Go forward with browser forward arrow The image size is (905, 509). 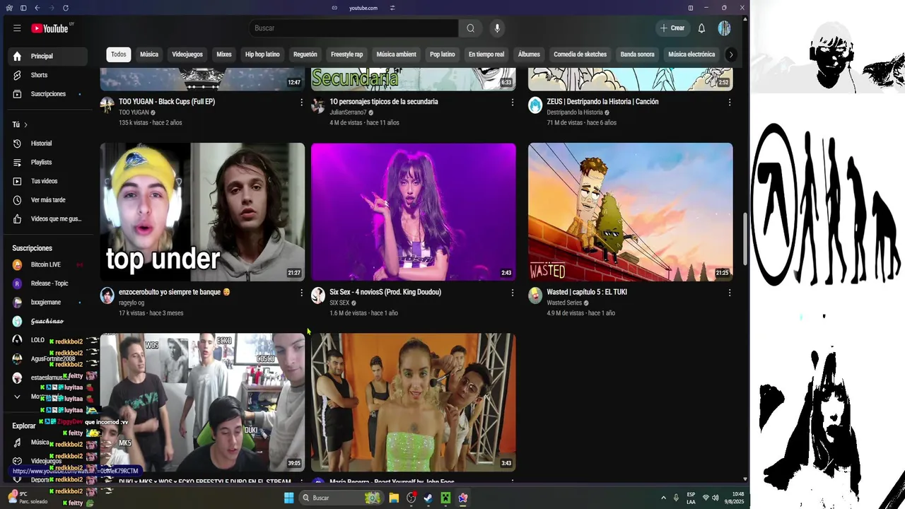coord(50,8)
